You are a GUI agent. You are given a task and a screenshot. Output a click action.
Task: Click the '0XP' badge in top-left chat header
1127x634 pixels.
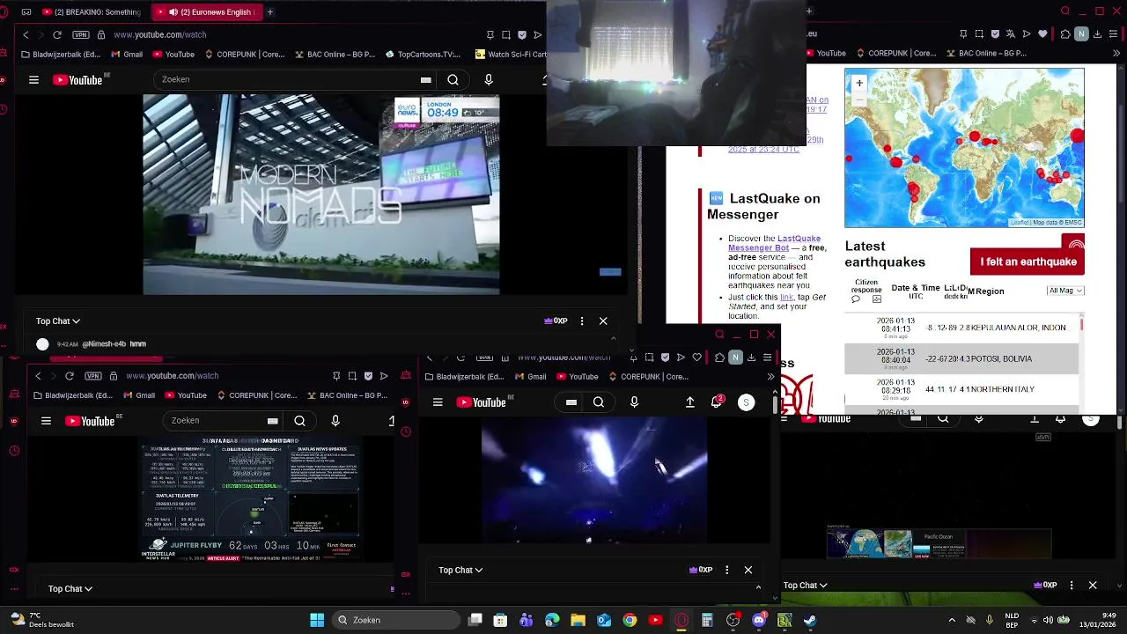pyautogui.click(x=556, y=321)
